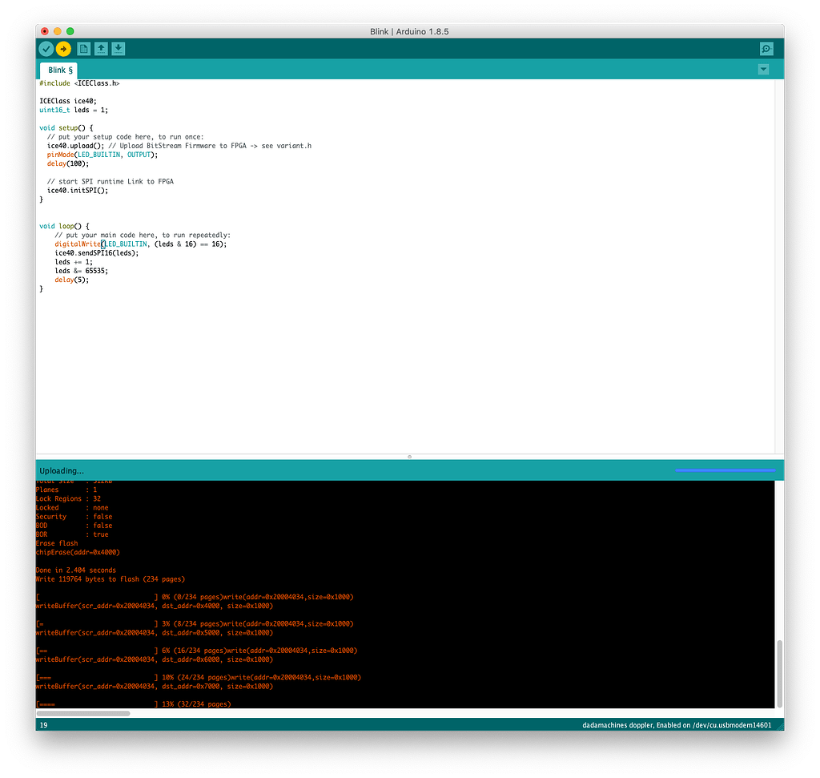Click the window resize grip at bottom-right
Screen dimensions: 820x778
point(779,725)
